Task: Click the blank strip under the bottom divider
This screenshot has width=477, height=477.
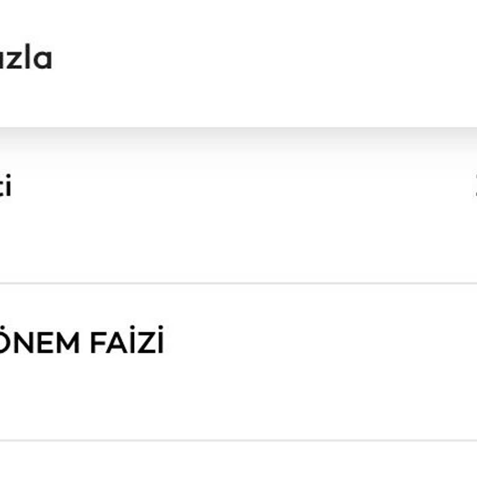Action: [238, 460]
